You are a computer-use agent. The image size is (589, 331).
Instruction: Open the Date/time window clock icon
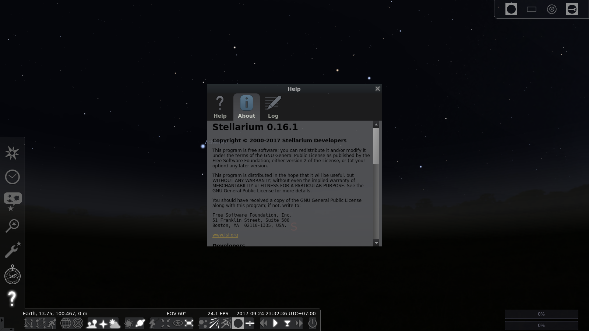pos(12,177)
